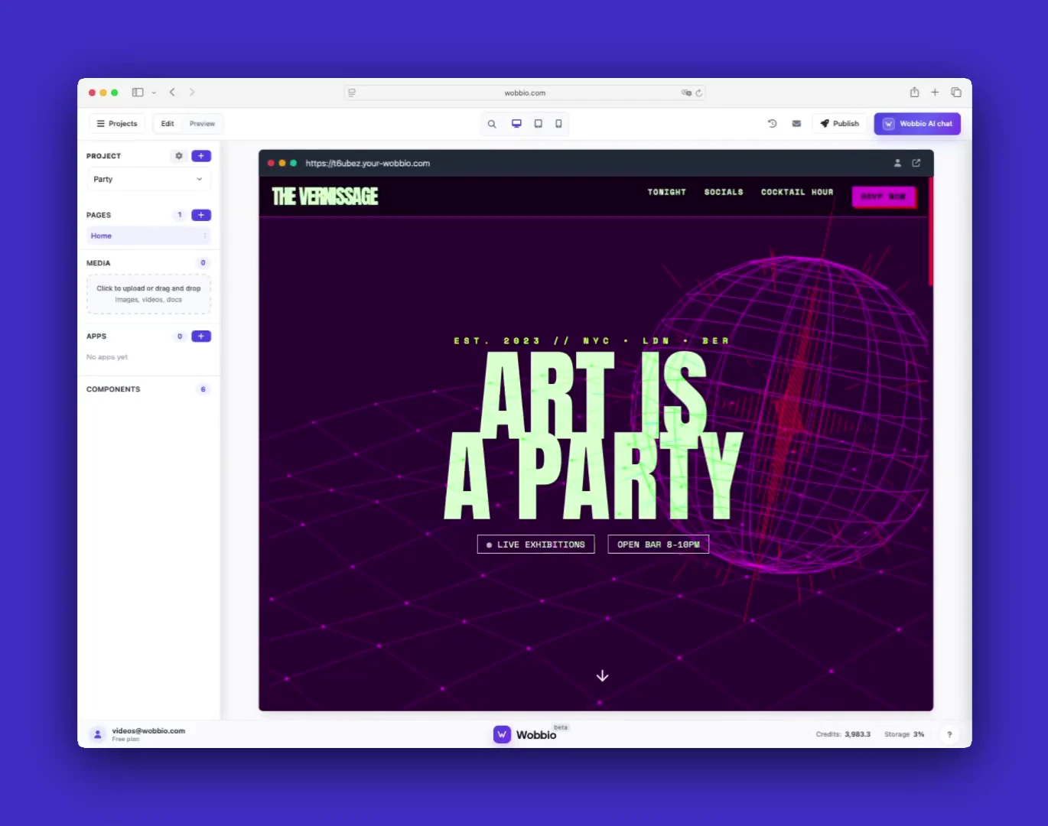Go back with Safari back arrow
Image resolution: width=1048 pixels, height=826 pixels.
pos(172,93)
